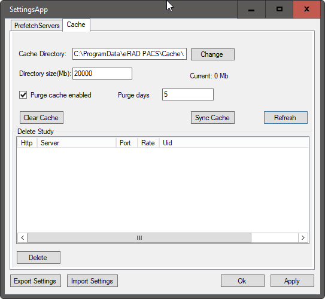This screenshot has width=325, height=299.
Task: Click the Sync Cache button
Action: [x=212, y=118]
